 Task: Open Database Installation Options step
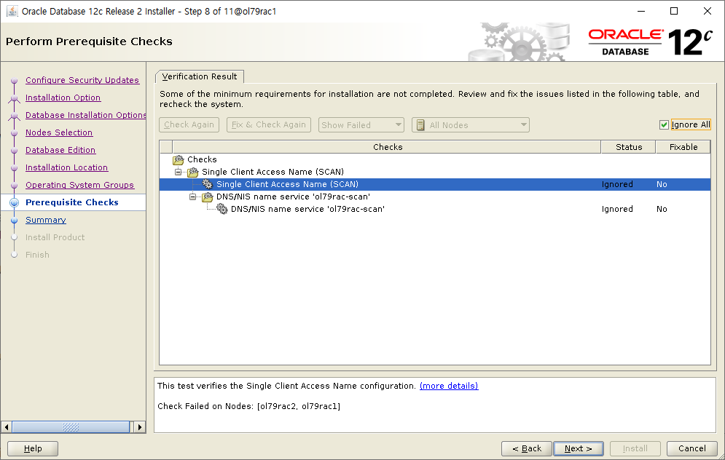(x=85, y=115)
